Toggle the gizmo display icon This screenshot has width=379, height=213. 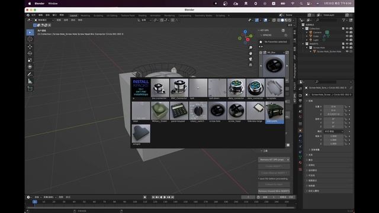click(x=256, y=20)
